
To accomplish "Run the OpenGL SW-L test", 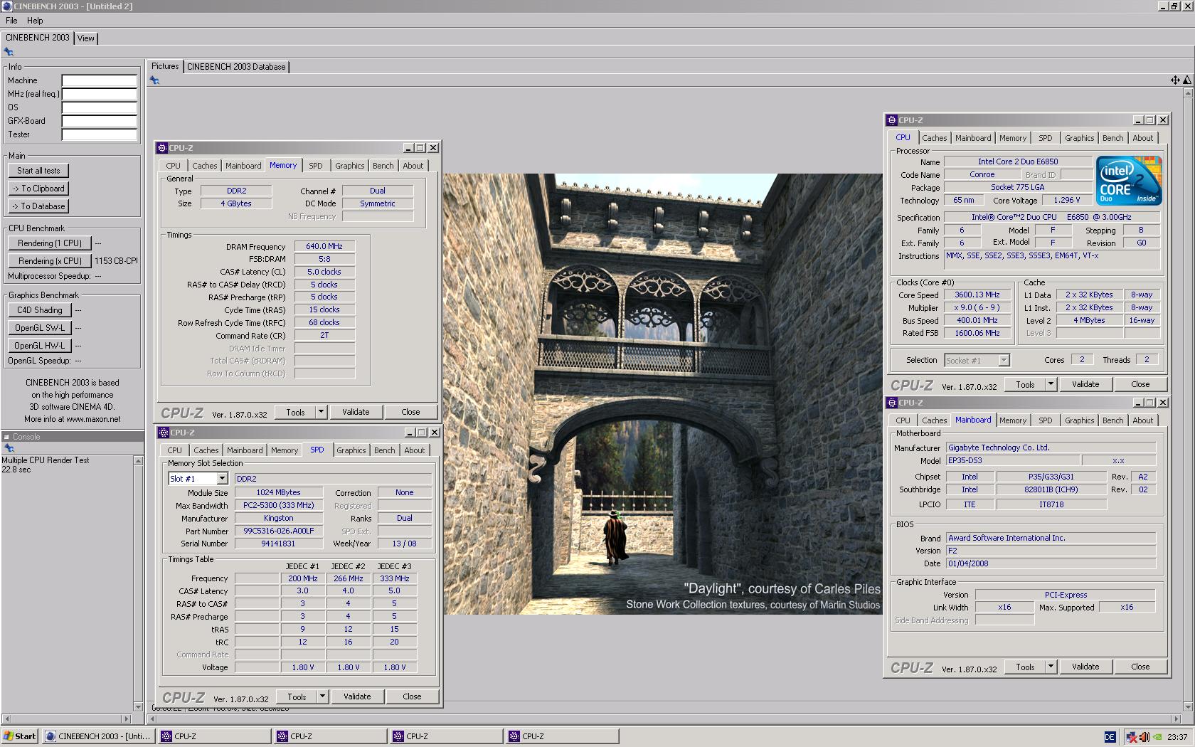I will pos(40,328).
